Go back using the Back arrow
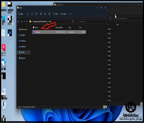This screenshot has width=144, height=123. (x=18, y=22)
